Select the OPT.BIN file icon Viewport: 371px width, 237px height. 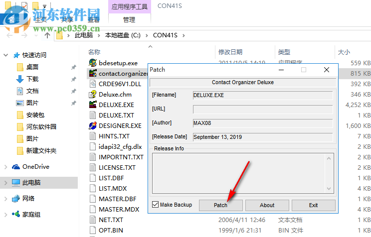(93, 230)
